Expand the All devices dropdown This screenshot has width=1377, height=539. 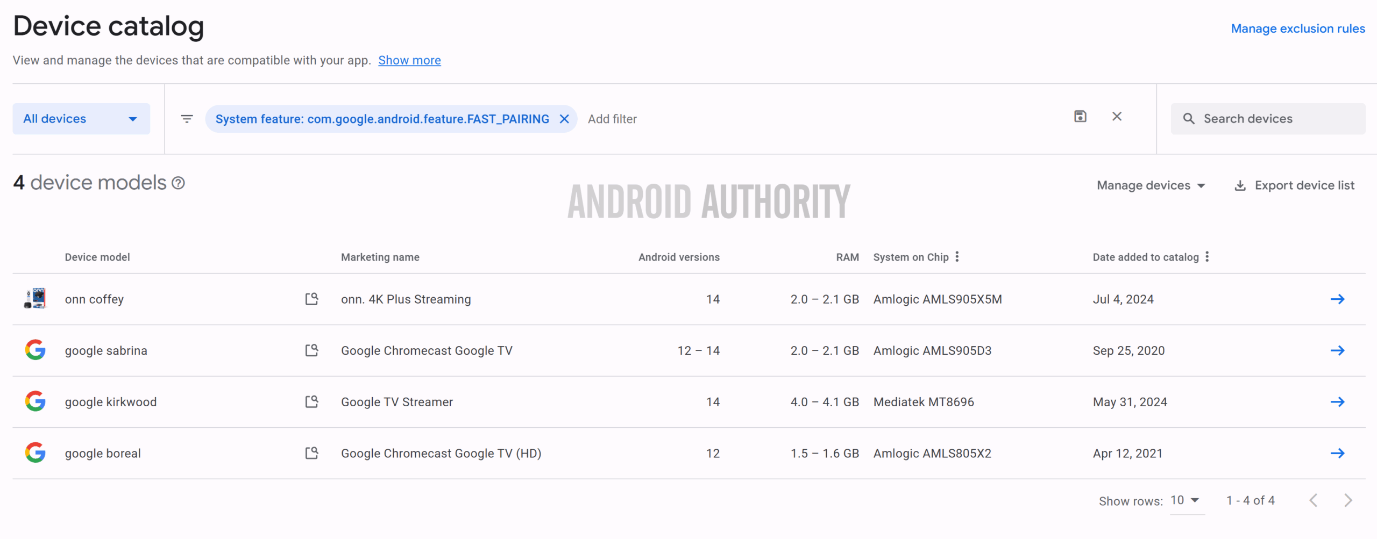[x=81, y=119]
